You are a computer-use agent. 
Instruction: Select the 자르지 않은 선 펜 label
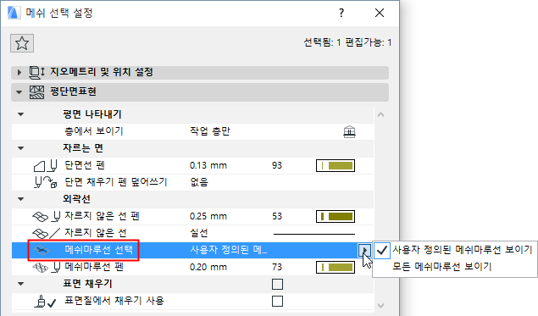102,216
